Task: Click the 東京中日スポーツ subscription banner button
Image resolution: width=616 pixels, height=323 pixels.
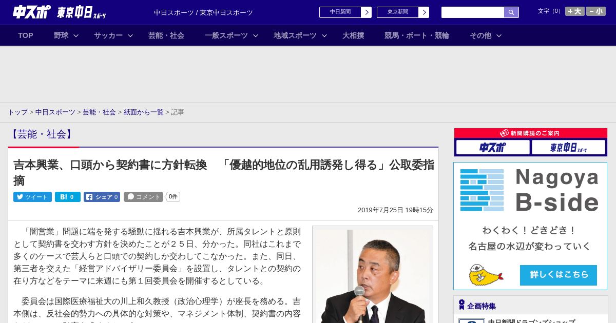Action: click(x=568, y=148)
